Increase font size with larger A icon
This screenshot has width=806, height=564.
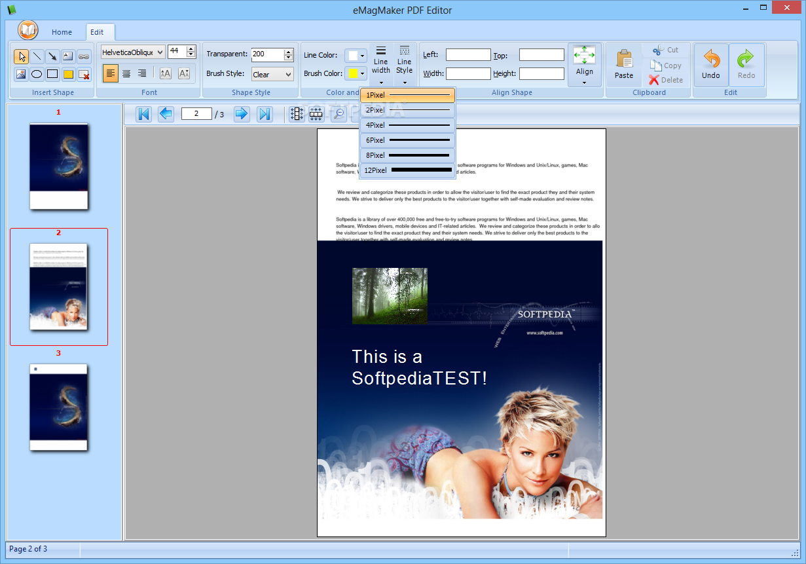165,73
